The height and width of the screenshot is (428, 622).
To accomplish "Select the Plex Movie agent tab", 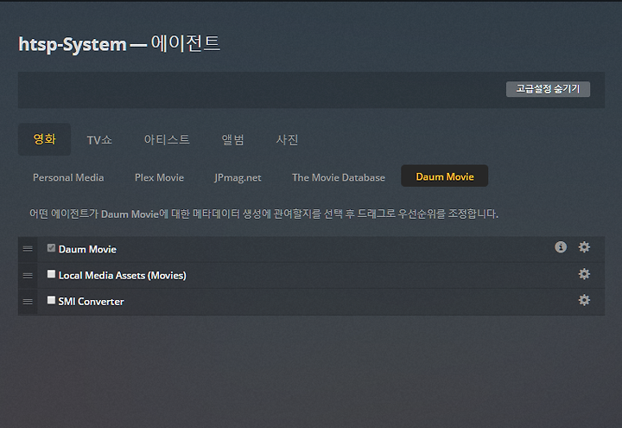I will coord(159,177).
